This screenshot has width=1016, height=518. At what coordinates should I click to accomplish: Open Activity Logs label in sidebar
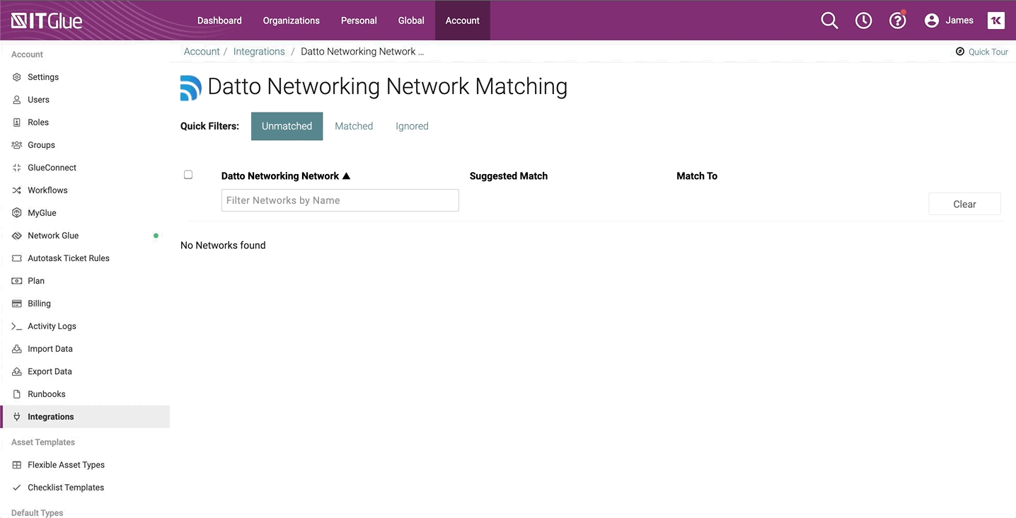(52, 326)
